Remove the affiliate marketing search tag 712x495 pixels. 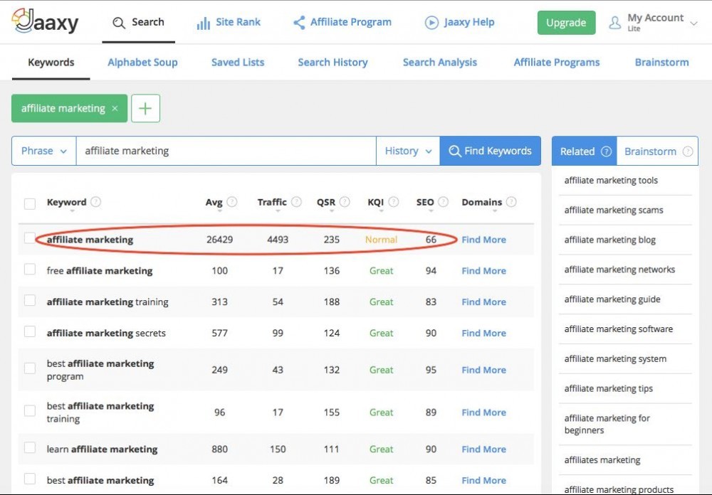[115, 108]
